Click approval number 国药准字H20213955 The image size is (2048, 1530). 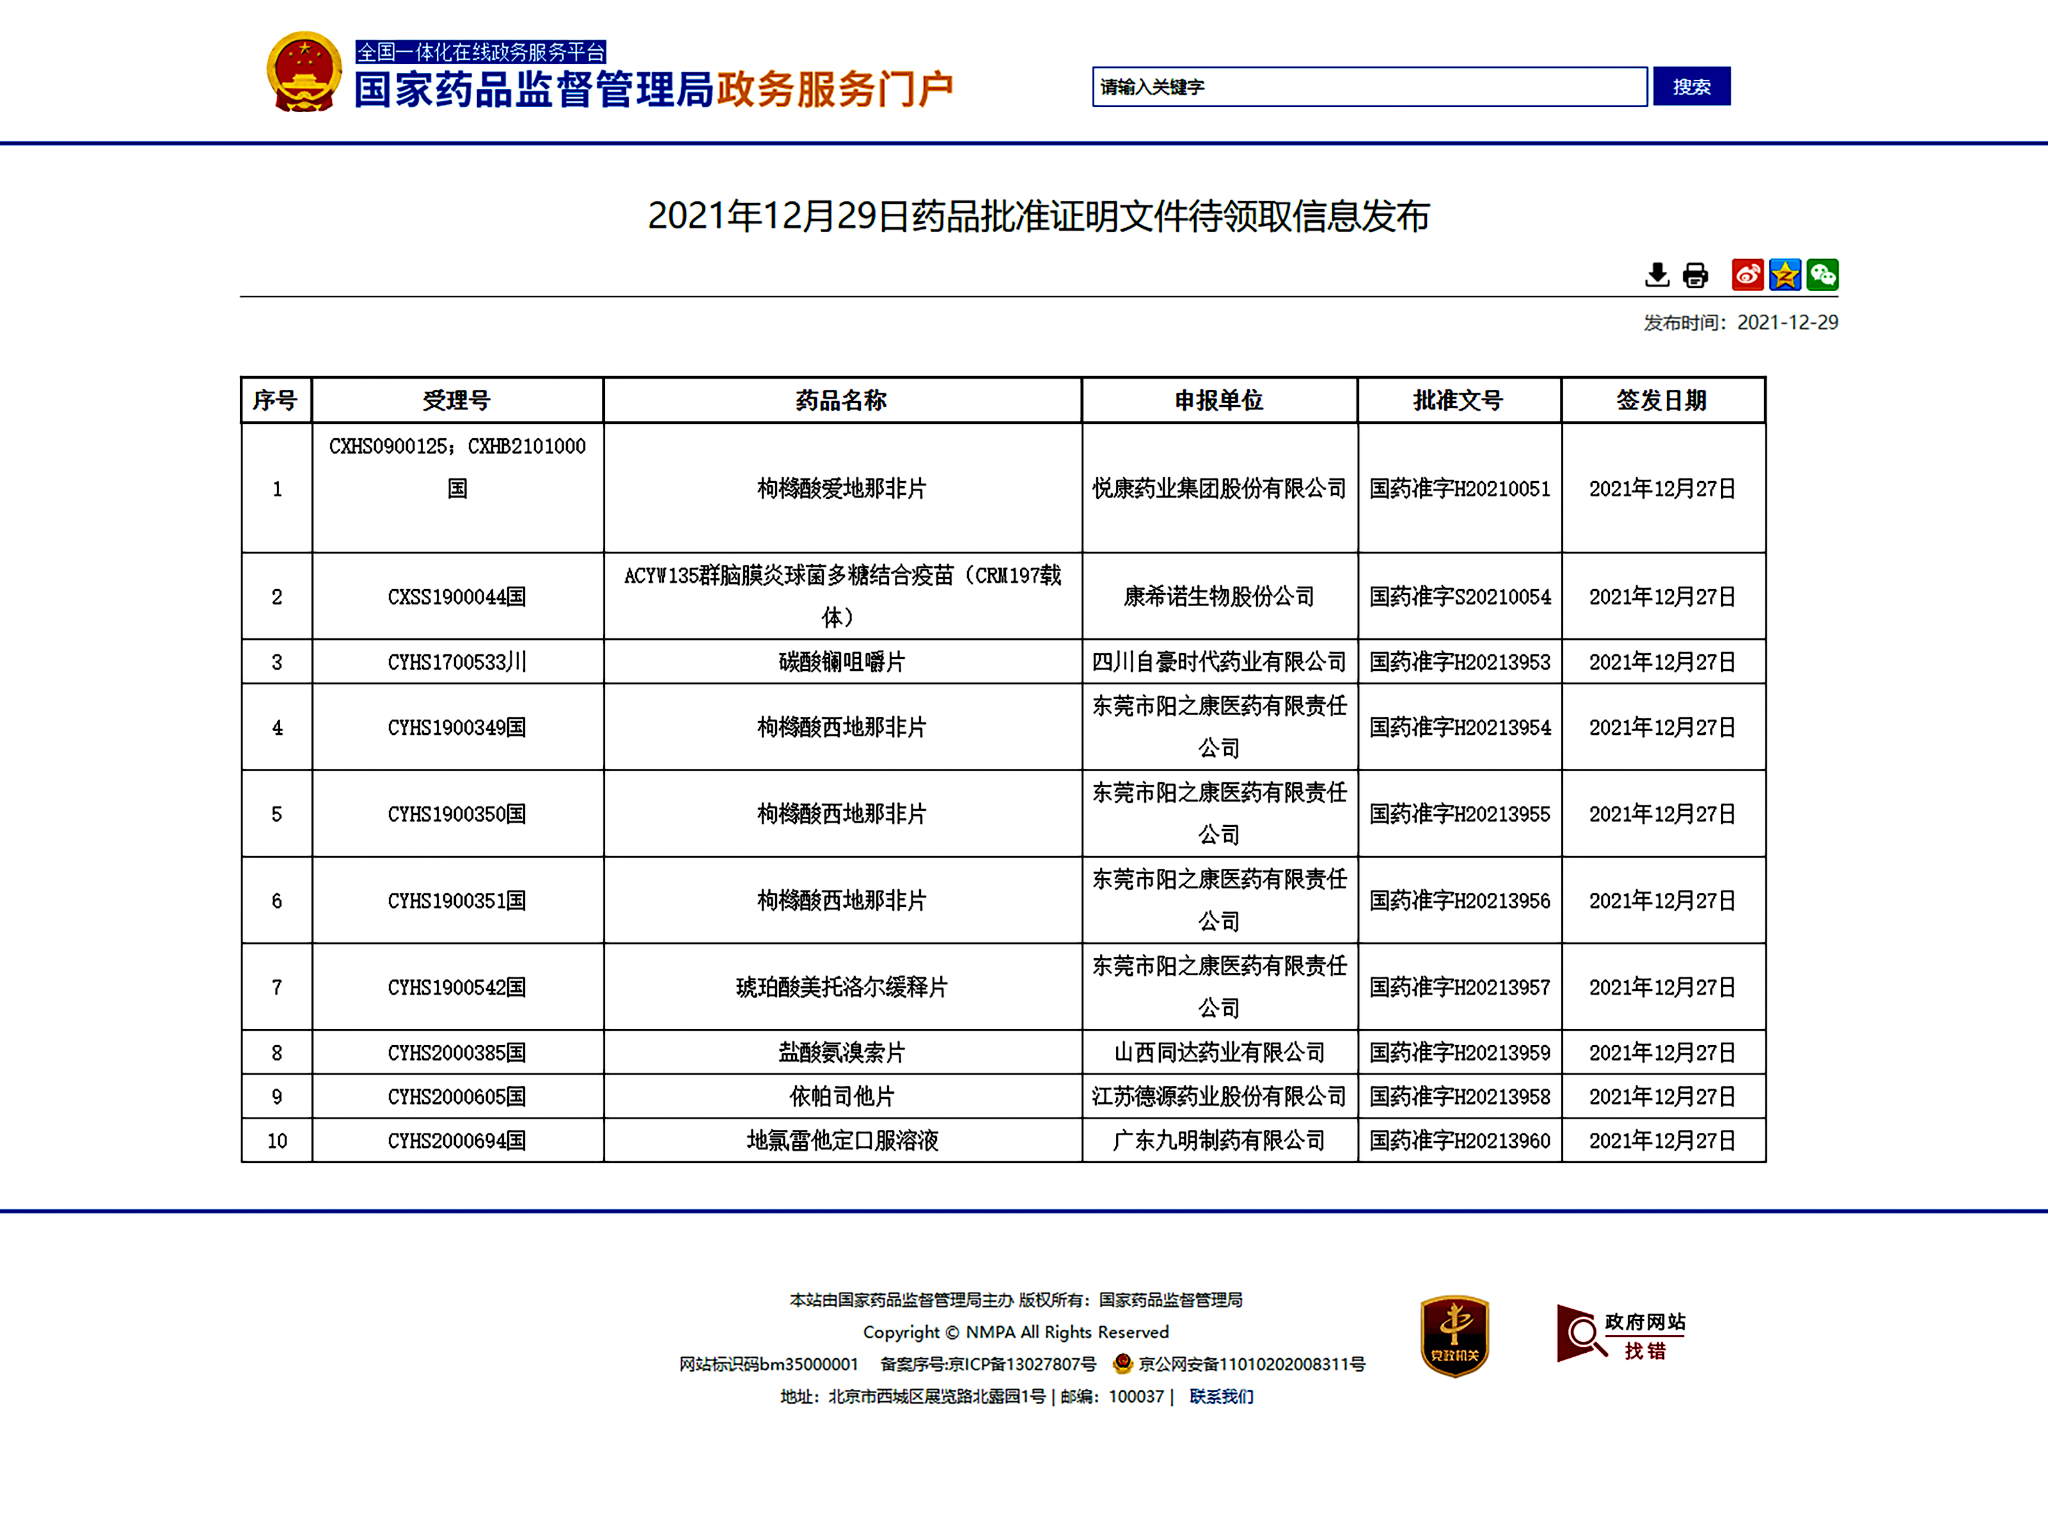click(1459, 814)
